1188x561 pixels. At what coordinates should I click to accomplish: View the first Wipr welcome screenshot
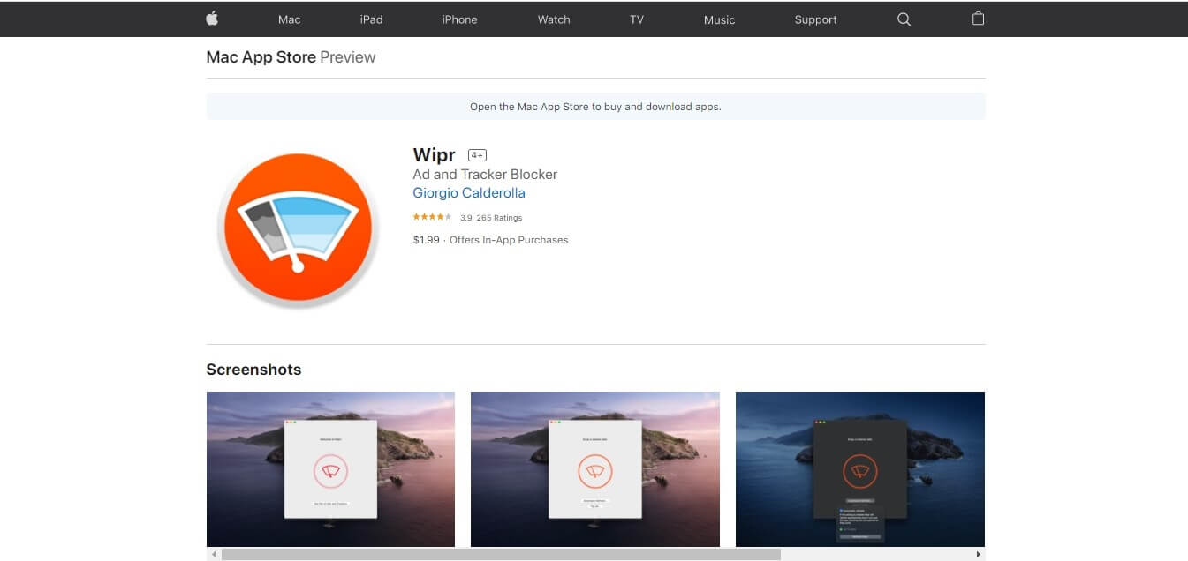click(x=330, y=469)
